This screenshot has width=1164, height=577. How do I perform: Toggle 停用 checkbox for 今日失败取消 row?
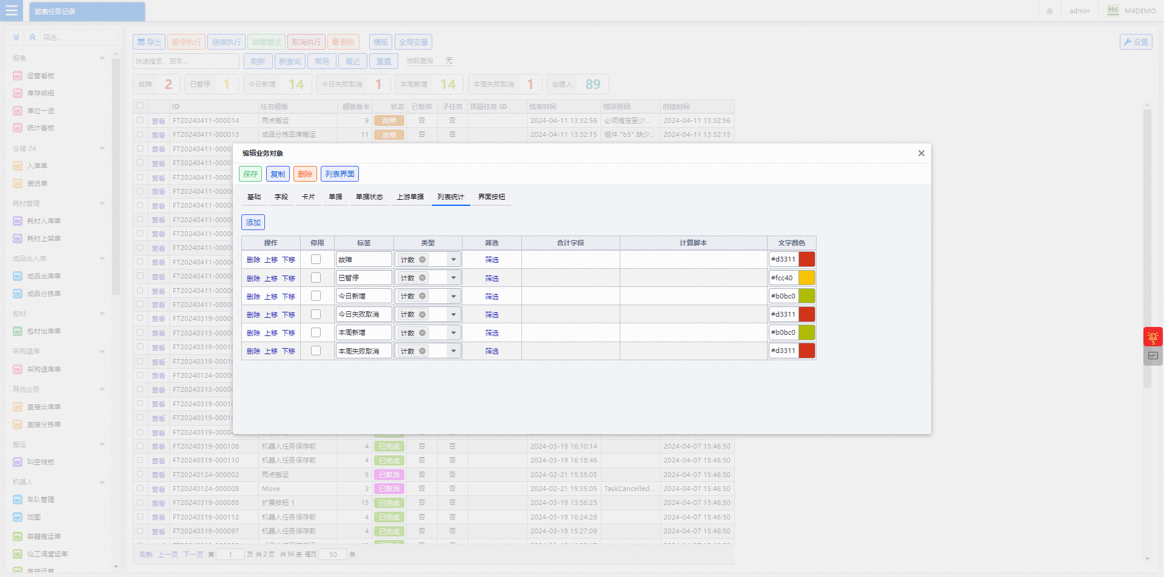316,314
